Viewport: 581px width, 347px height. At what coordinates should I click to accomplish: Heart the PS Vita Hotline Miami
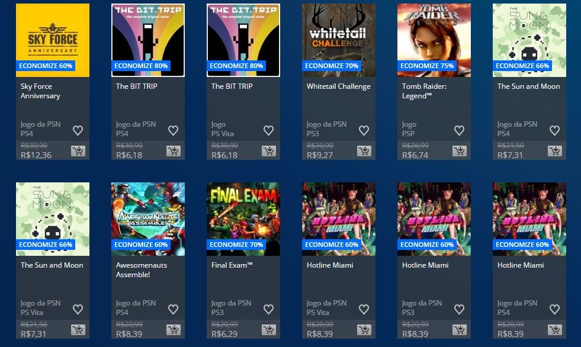coord(364,309)
